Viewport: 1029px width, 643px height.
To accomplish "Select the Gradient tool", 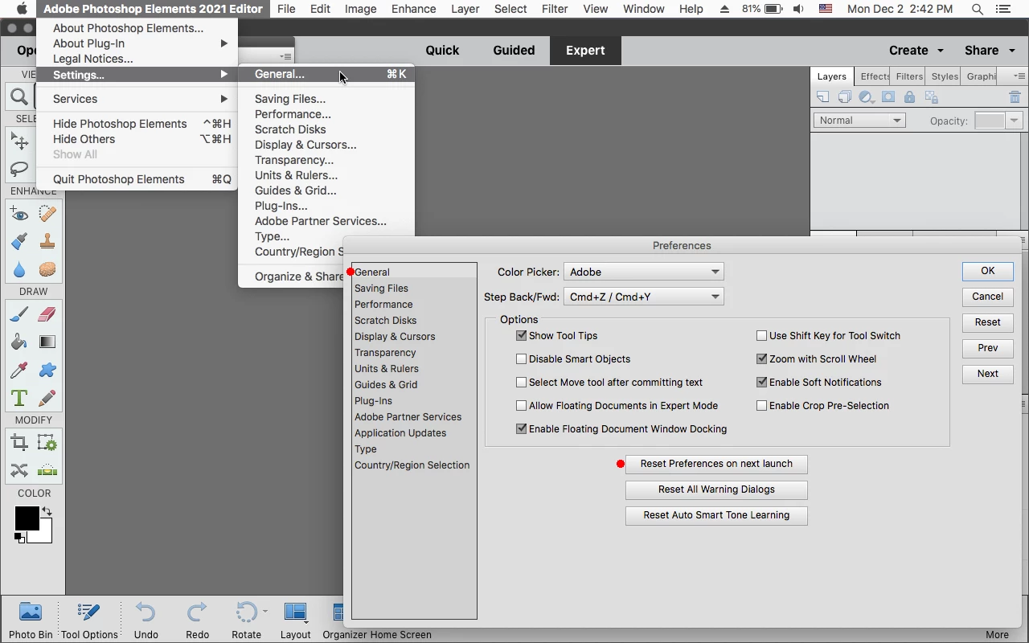I will pos(47,342).
